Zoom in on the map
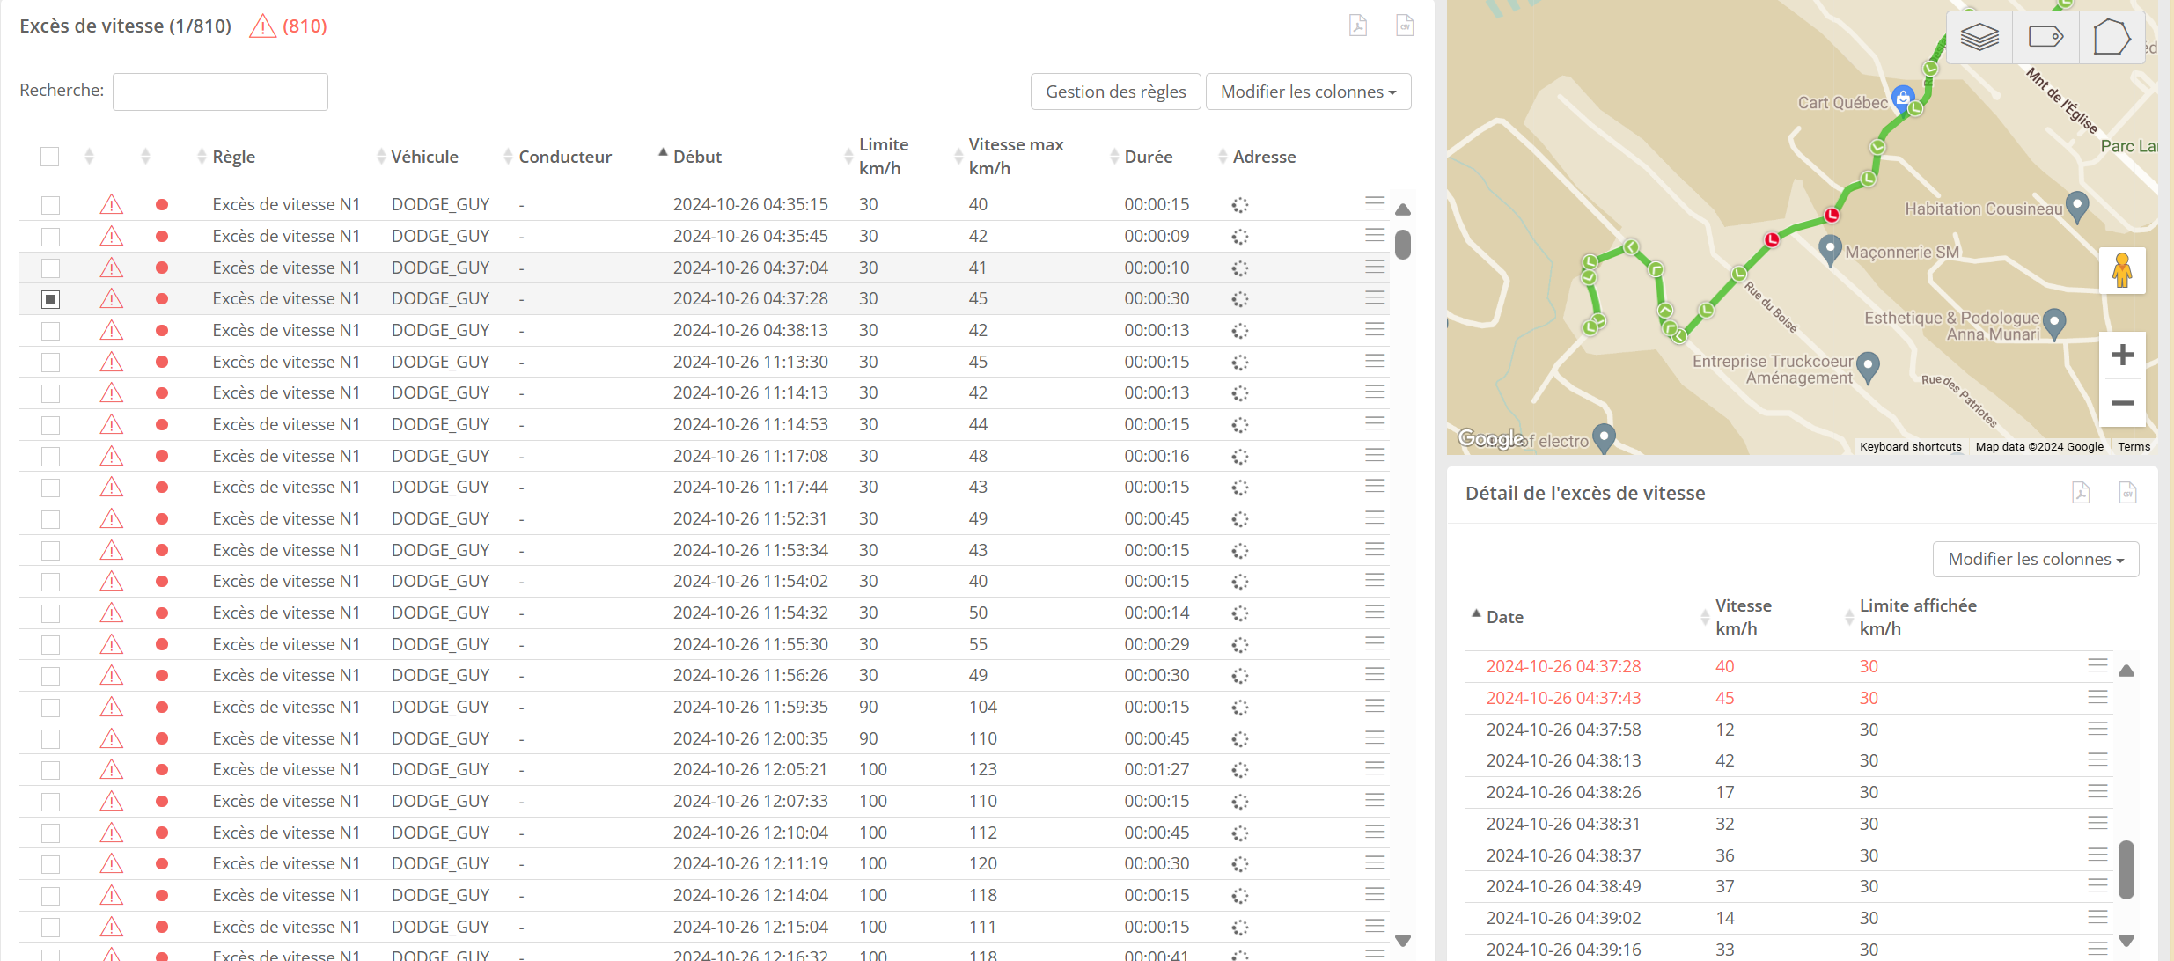Screen dimensions: 2174x961 coord(2122,355)
